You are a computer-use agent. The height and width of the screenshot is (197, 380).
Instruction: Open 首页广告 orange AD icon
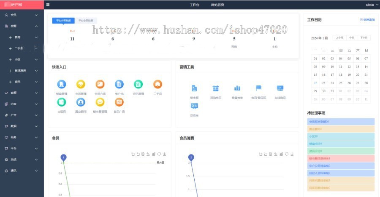coord(119,102)
